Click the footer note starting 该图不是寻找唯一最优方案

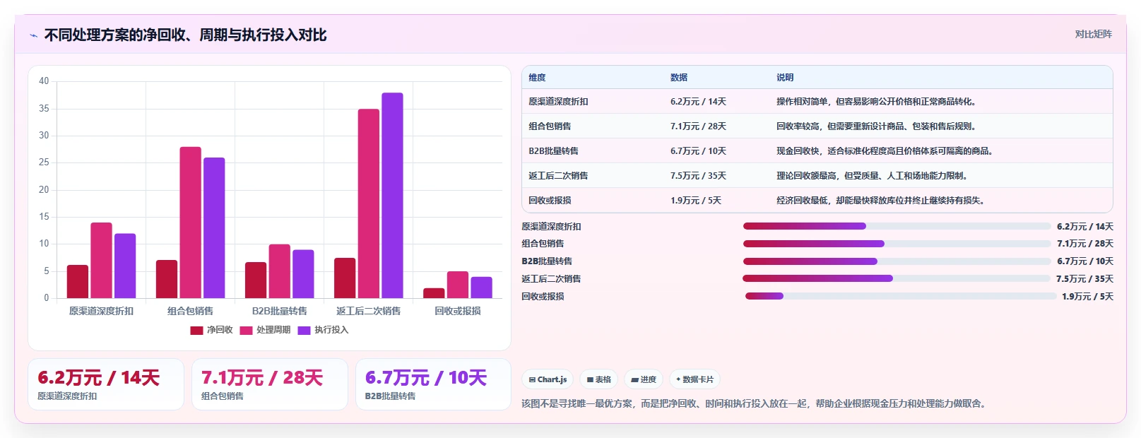pos(755,404)
